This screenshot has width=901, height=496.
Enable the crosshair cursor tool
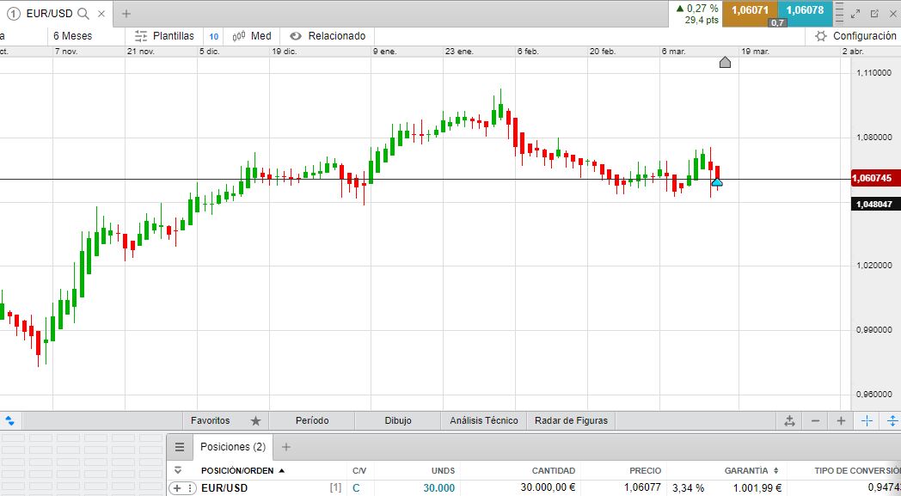867,420
